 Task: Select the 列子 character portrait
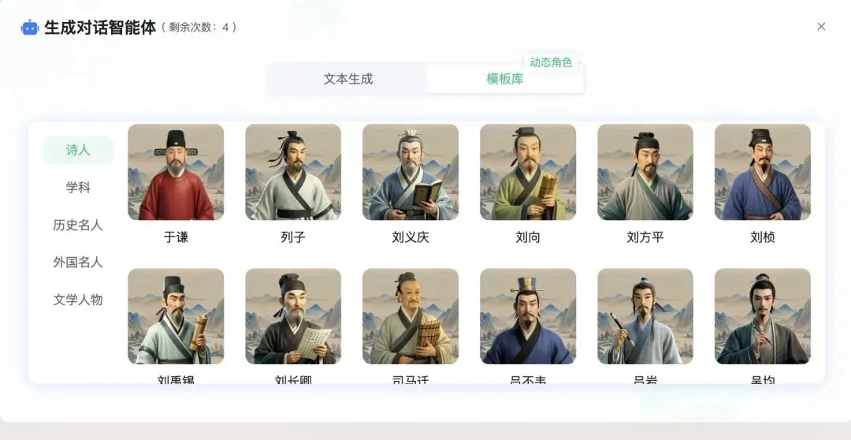click(x=293, y=172)
